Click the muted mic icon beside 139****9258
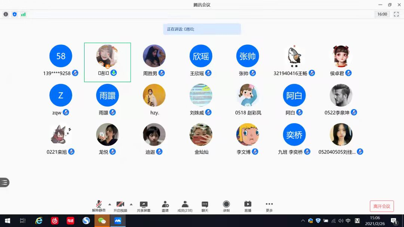 (x=75, y=73)
